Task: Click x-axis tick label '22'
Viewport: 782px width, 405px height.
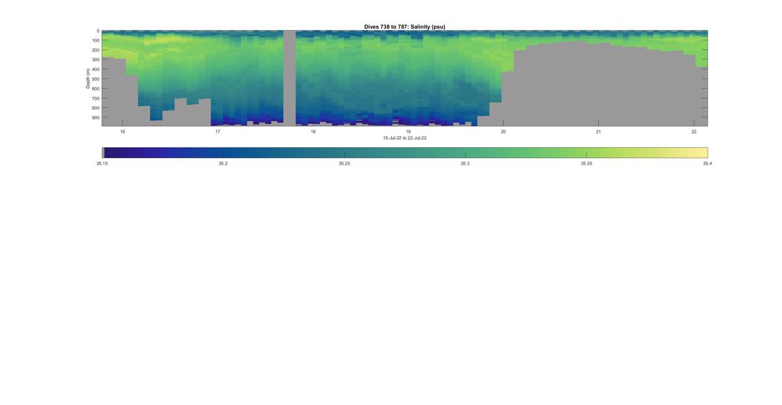Action: [x=693, y=132]
